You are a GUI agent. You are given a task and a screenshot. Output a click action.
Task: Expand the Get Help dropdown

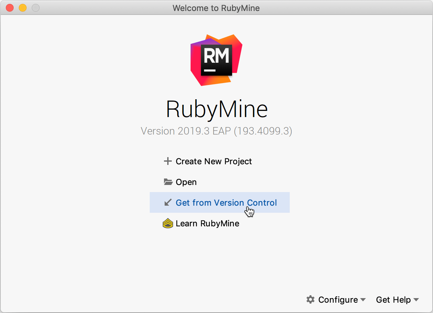point(397,300)
